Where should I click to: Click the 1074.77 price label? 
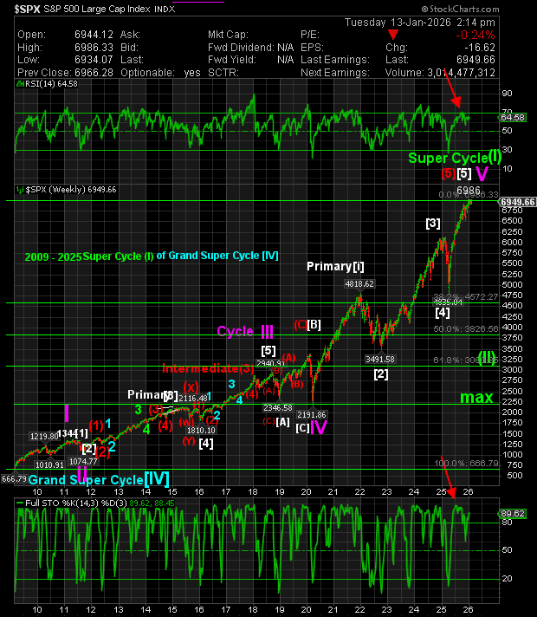coord(82,461)
